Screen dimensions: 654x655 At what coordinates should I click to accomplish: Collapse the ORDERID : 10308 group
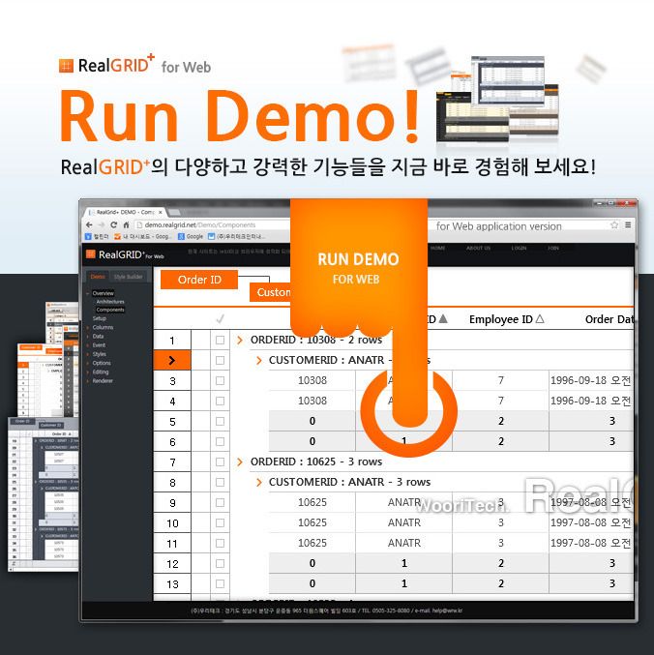pyautogui.click(x=240, y=340)
